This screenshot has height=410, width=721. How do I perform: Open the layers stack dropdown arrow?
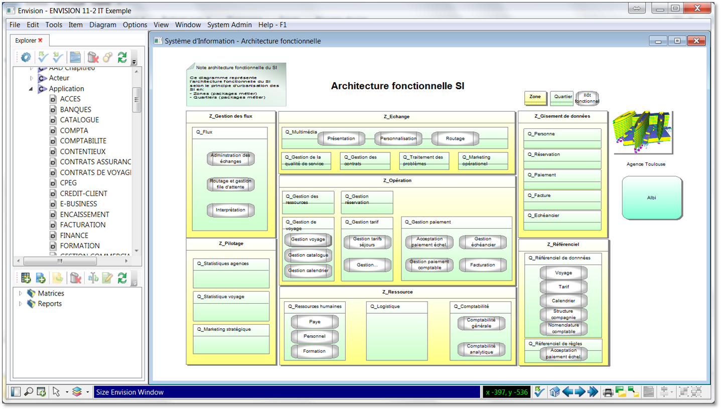87,392
